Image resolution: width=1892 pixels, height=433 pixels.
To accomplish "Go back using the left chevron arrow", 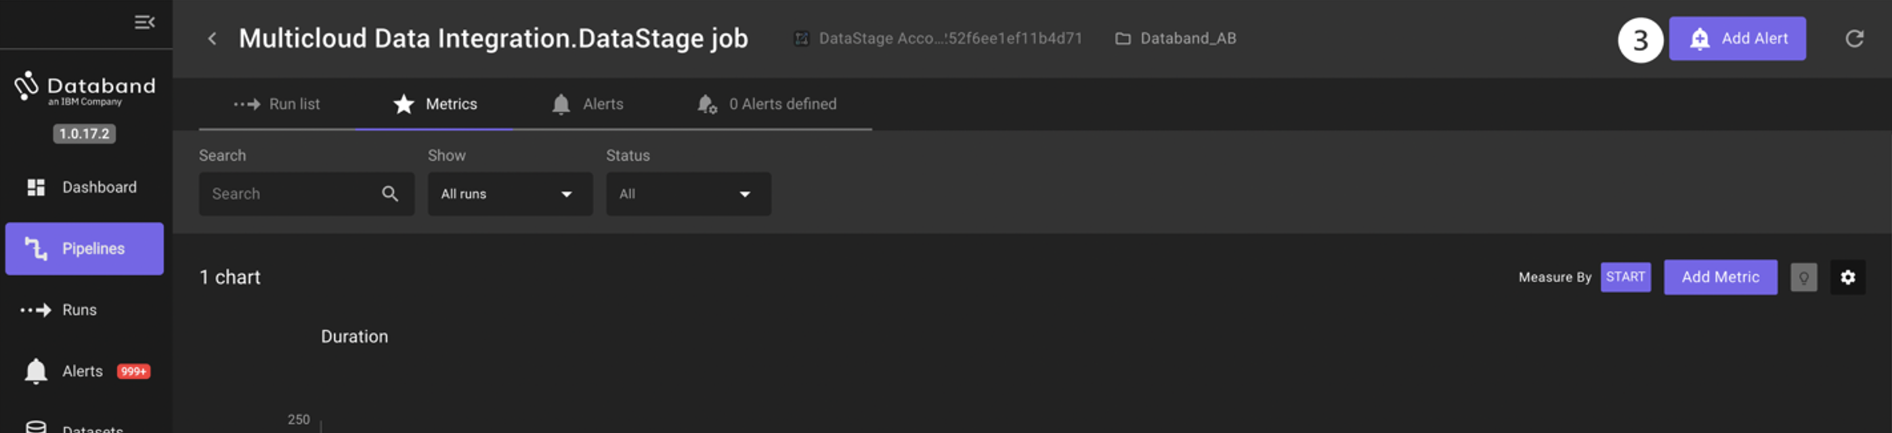I will click(x=212, y=39).
